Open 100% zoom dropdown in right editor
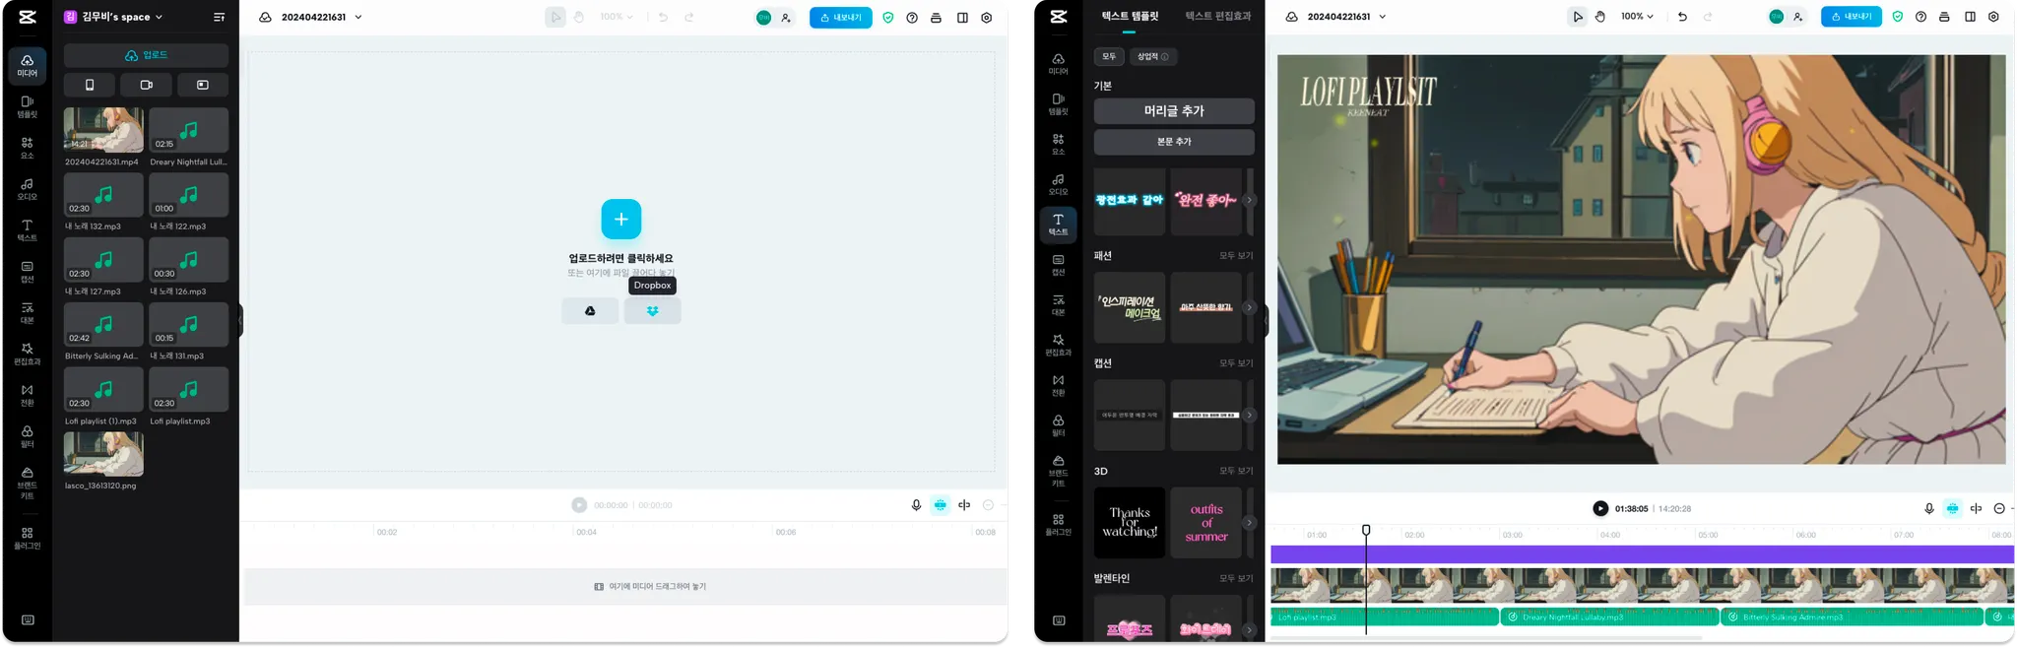This screenshot has width=2017, height=647. pyautogui.click(x=1637, y=17)
